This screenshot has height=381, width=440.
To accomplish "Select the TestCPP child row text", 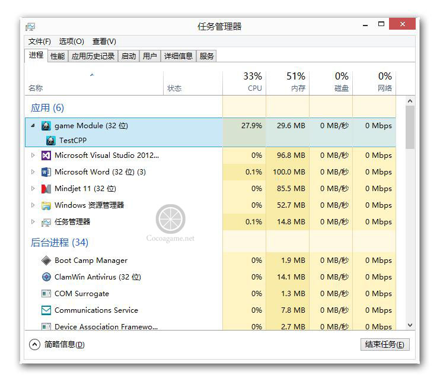I will (x=73, y=141).
